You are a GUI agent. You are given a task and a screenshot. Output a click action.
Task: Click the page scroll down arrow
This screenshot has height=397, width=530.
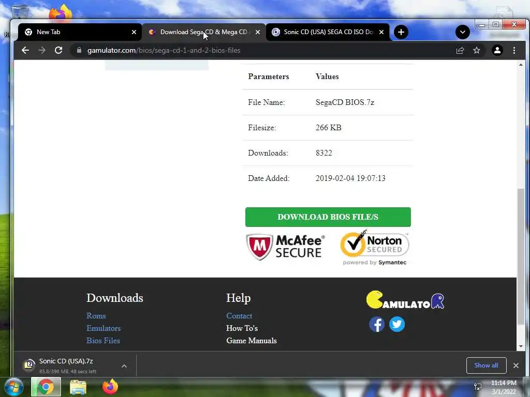(x=521, y=346)
